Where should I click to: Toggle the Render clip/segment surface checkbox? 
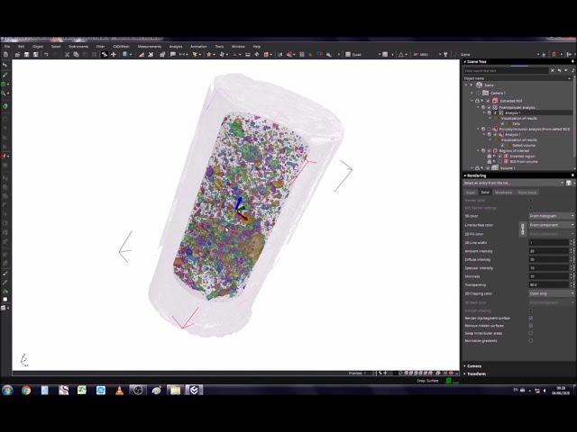coord(531,318)
